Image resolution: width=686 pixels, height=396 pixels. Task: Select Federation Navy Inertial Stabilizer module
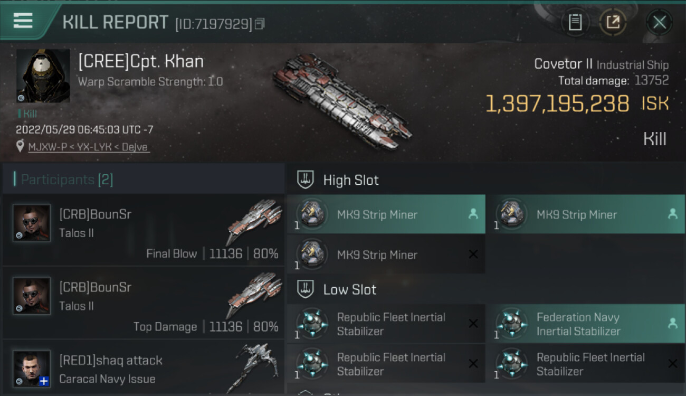578,324
